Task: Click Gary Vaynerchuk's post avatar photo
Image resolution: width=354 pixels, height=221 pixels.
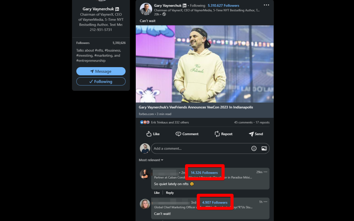Action: click(146, 9)
